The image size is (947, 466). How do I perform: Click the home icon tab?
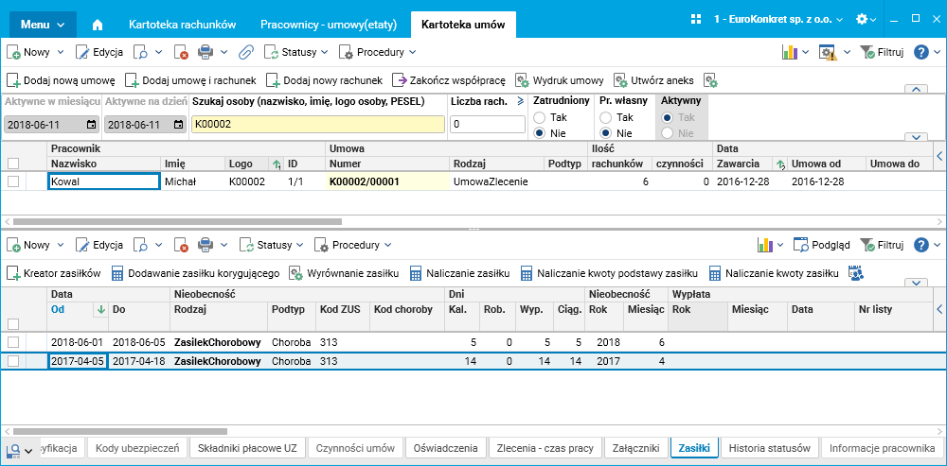click(x=98, y=25)
